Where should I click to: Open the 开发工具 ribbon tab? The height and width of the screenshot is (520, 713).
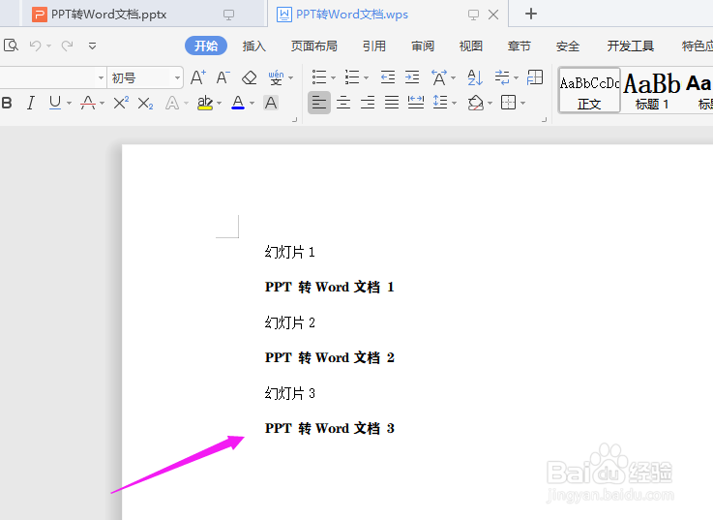pyautogui.click(x=630, y=46)
